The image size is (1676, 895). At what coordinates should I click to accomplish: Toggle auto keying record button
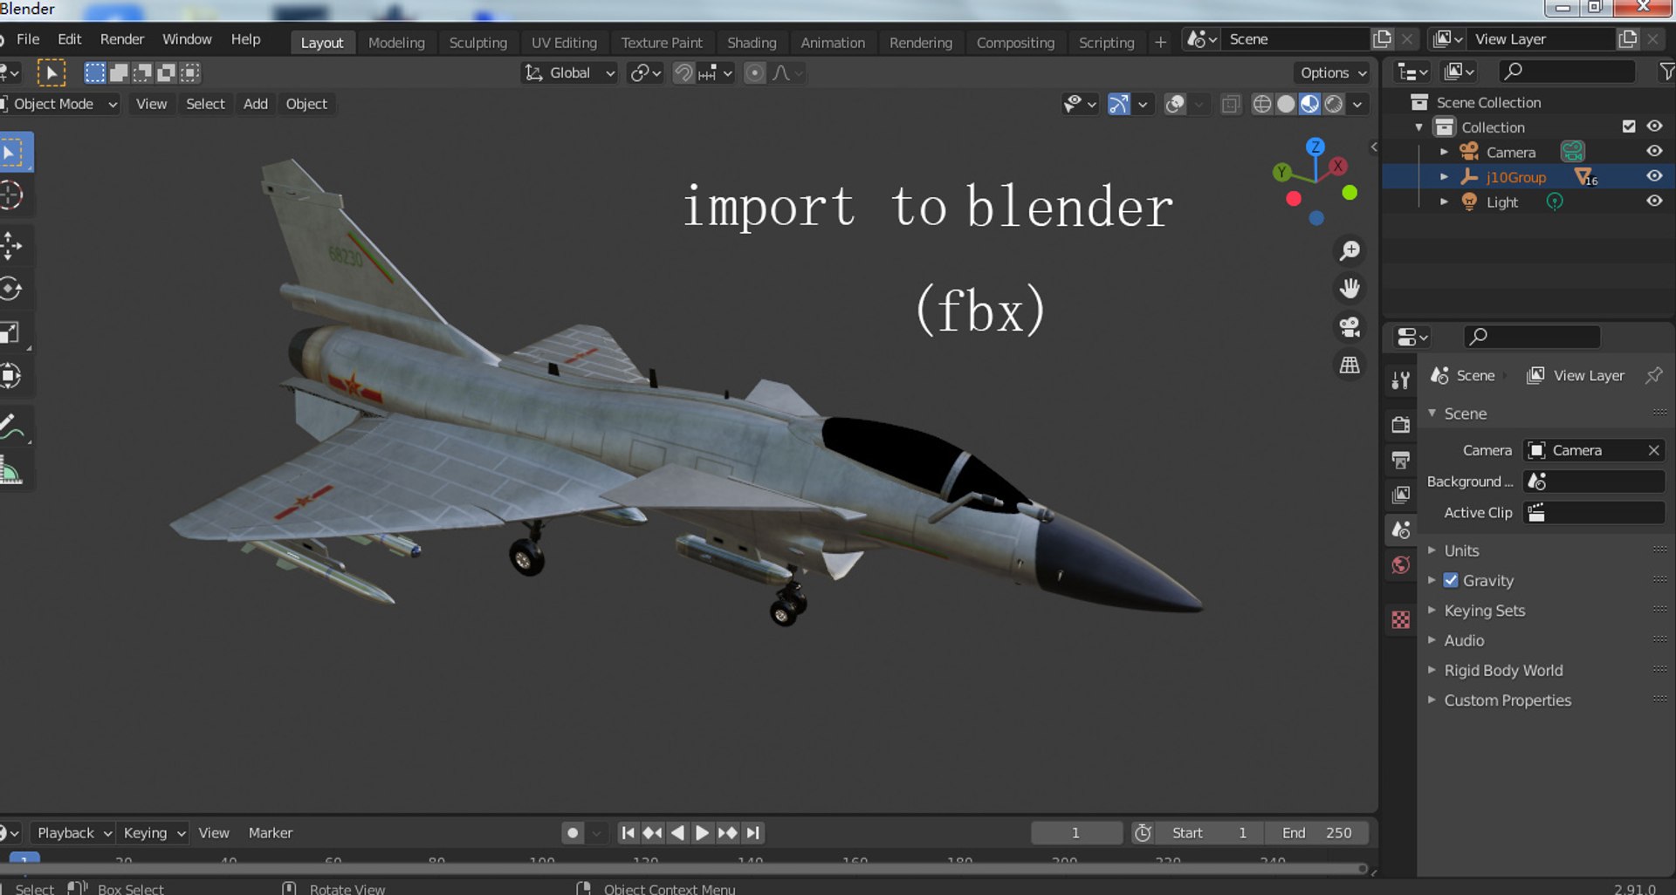(573, 833)
